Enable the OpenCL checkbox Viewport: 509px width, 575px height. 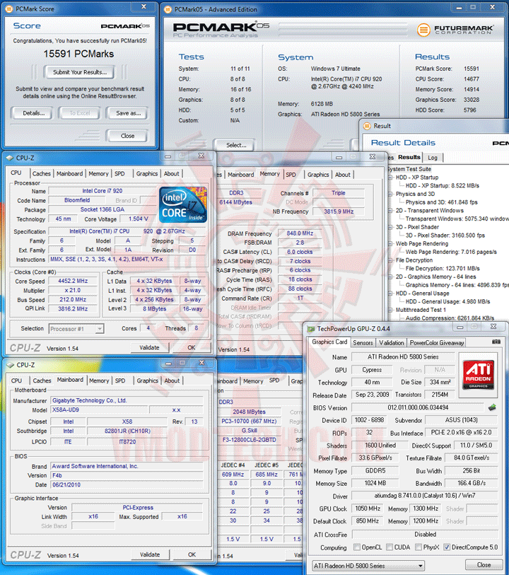[356, 547]
